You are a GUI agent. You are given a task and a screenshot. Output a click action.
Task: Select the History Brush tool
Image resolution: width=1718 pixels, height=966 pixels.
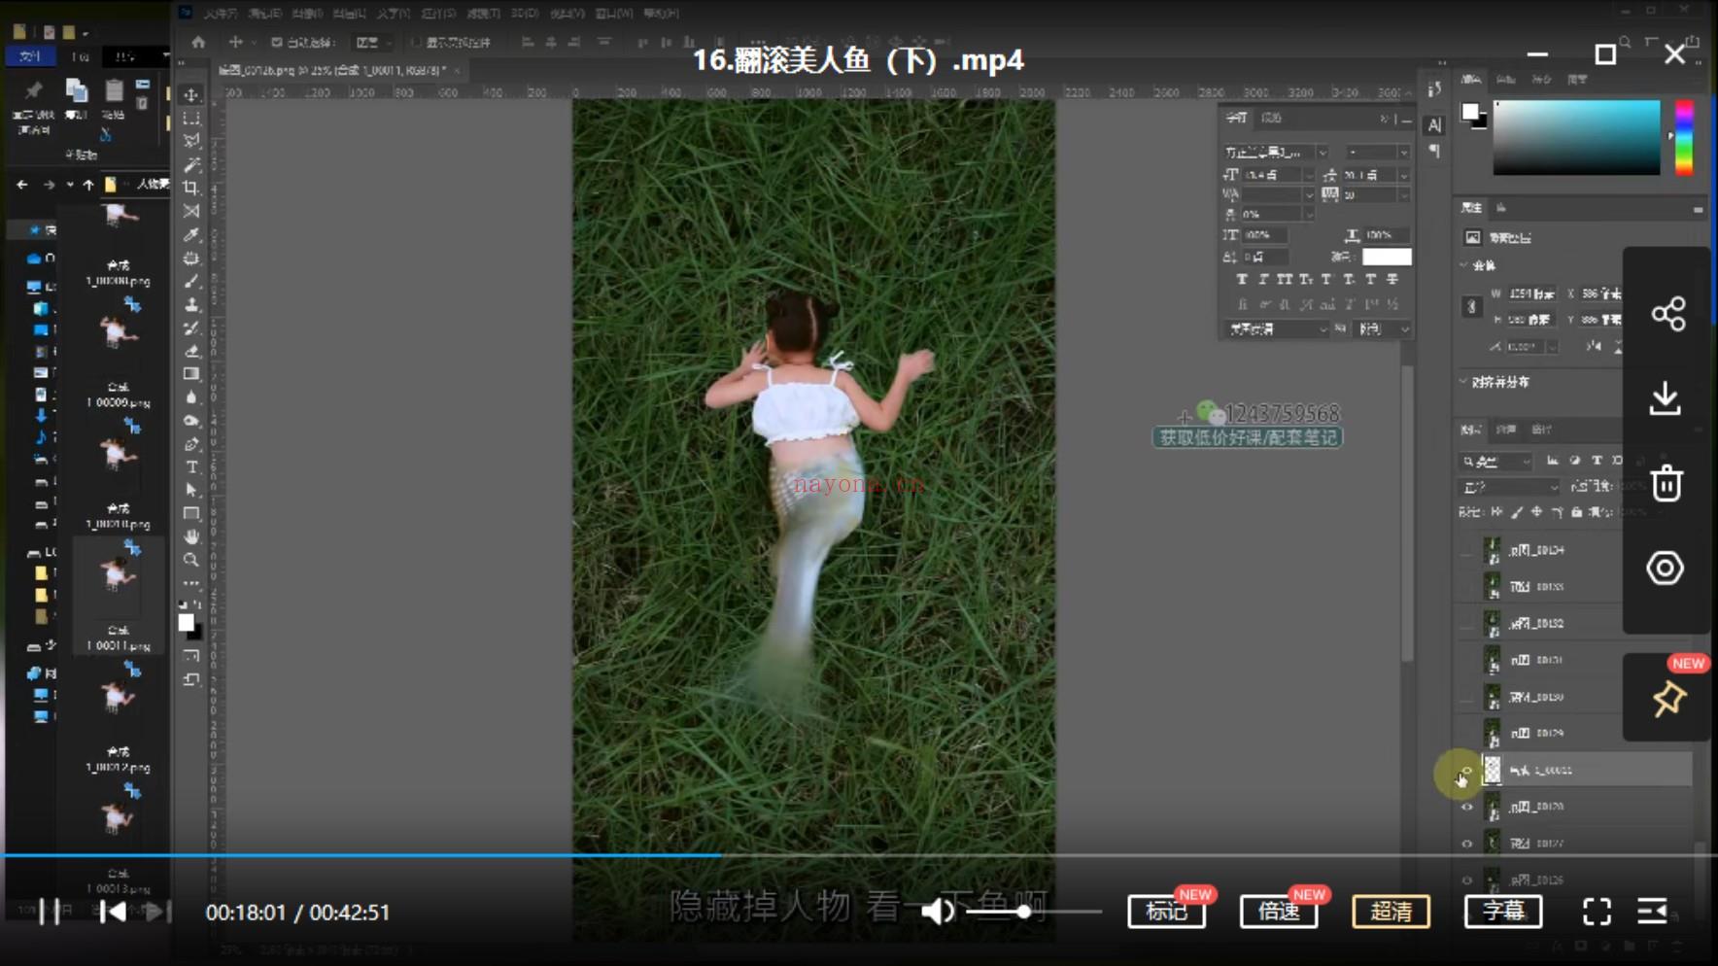[x=191, y=328]
